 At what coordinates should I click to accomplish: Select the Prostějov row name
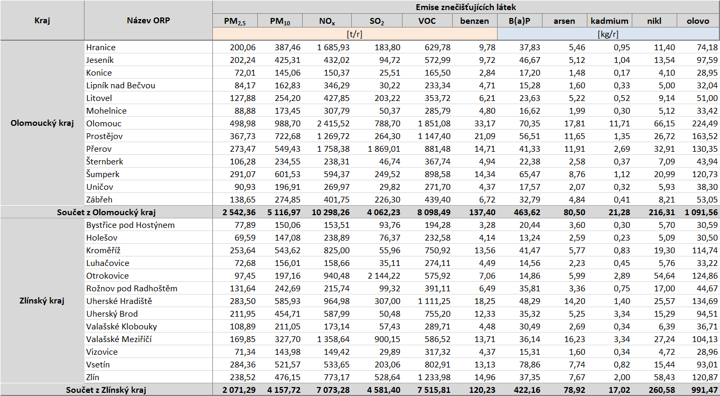104,136
